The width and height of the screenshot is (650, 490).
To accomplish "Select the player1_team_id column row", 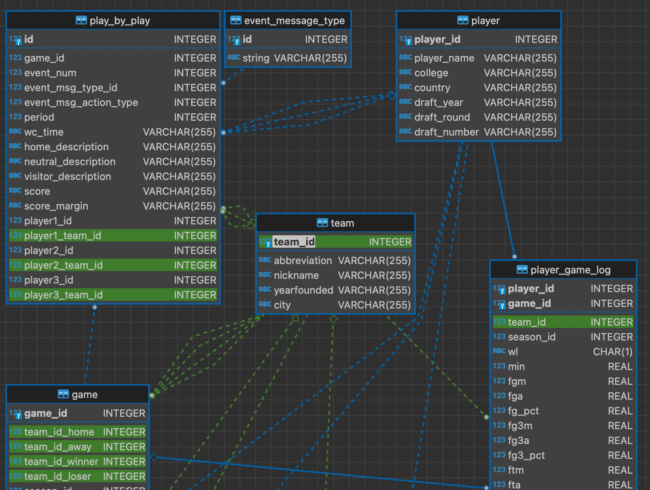I will tap(113, 236).
